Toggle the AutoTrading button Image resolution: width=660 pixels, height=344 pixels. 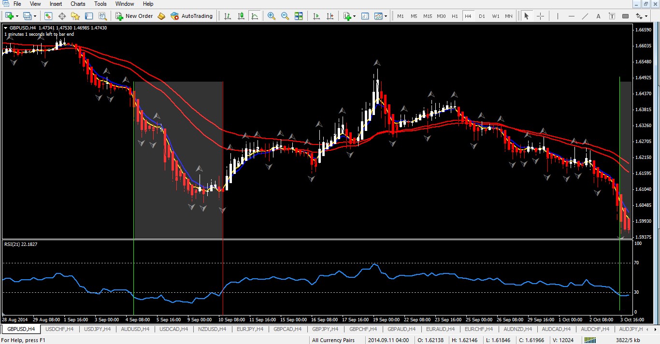pos(192,16)
